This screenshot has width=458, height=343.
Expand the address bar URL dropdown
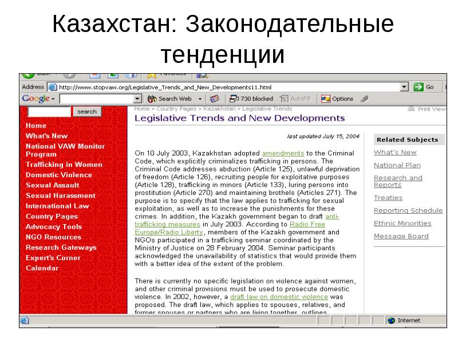(404, 87)
